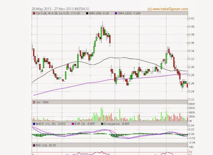Click the 0.38 price axis label

[191, 35]
